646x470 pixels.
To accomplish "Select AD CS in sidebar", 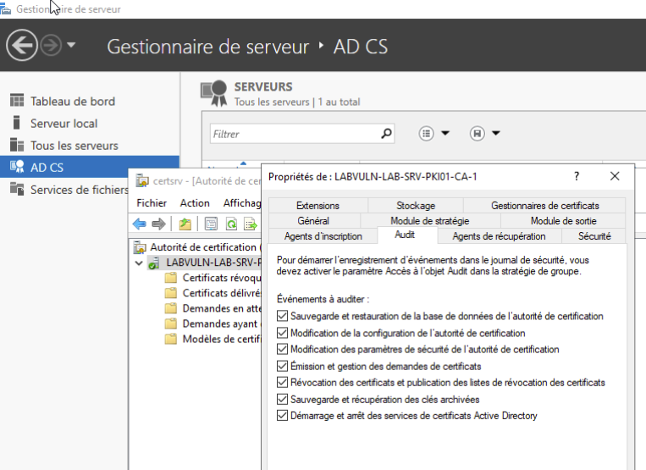I will (x=90, y=167).
